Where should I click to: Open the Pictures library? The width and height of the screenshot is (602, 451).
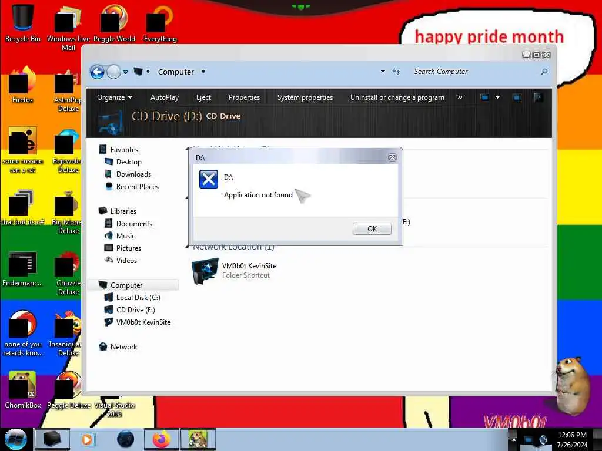coord(129,248)
